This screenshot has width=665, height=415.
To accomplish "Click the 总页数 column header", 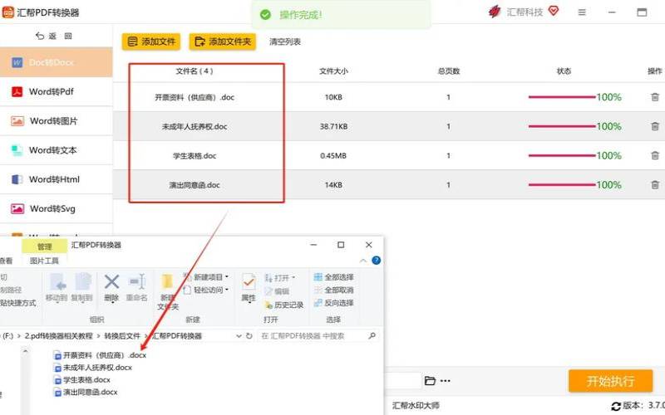I will click(449, 71).
